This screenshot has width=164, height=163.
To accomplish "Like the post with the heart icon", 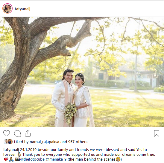I will point(7,133).
